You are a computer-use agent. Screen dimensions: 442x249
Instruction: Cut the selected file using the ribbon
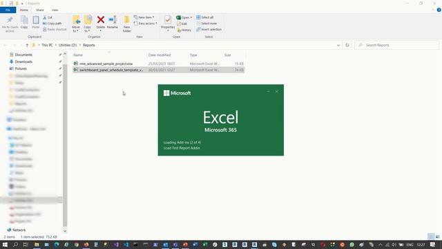point(48,17)
